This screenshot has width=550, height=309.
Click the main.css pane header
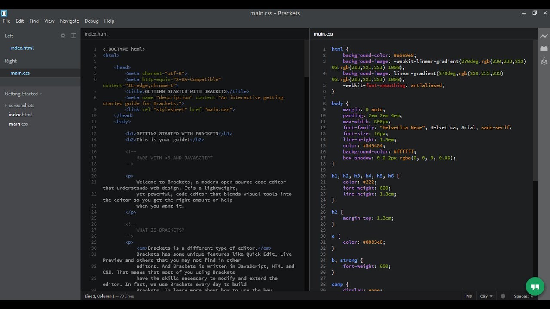click(323, 34)
